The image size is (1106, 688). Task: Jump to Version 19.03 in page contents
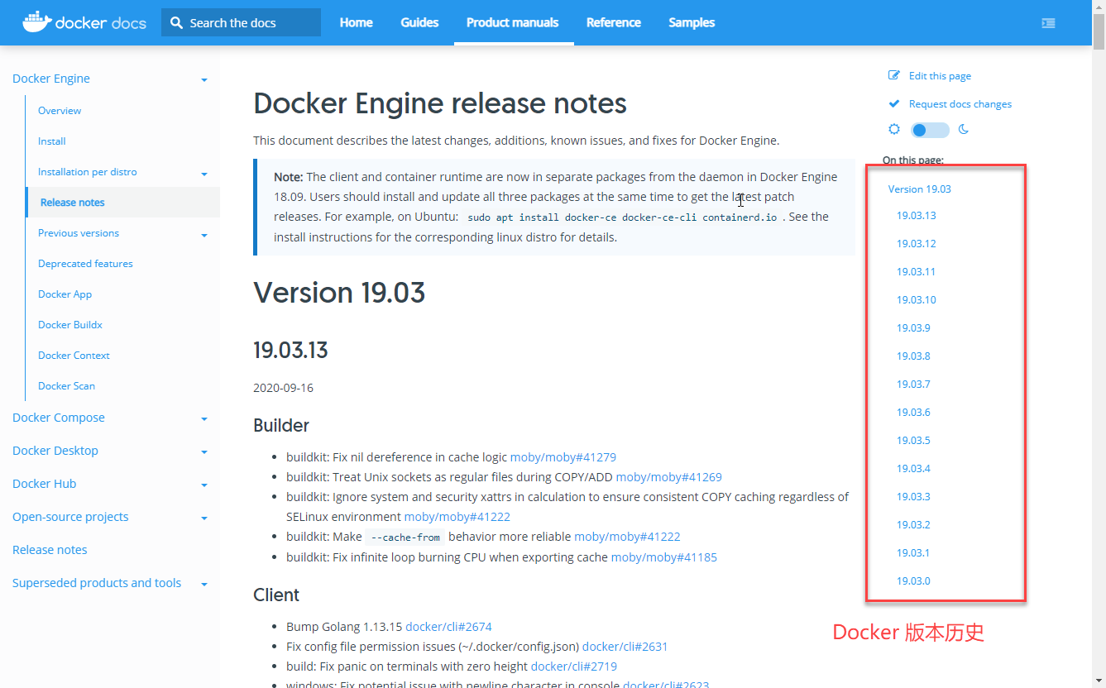pos(920,189)
